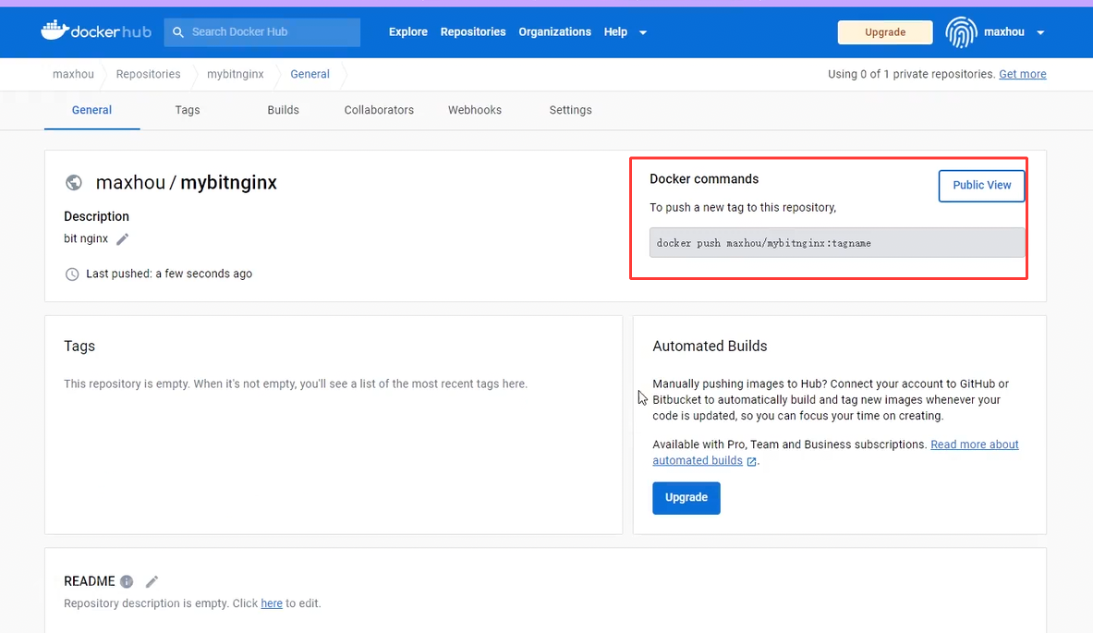Viewport: 1093px width, 633px height.
Task: Click the external link icon after automated builds
Action: (x=751, y=461)
